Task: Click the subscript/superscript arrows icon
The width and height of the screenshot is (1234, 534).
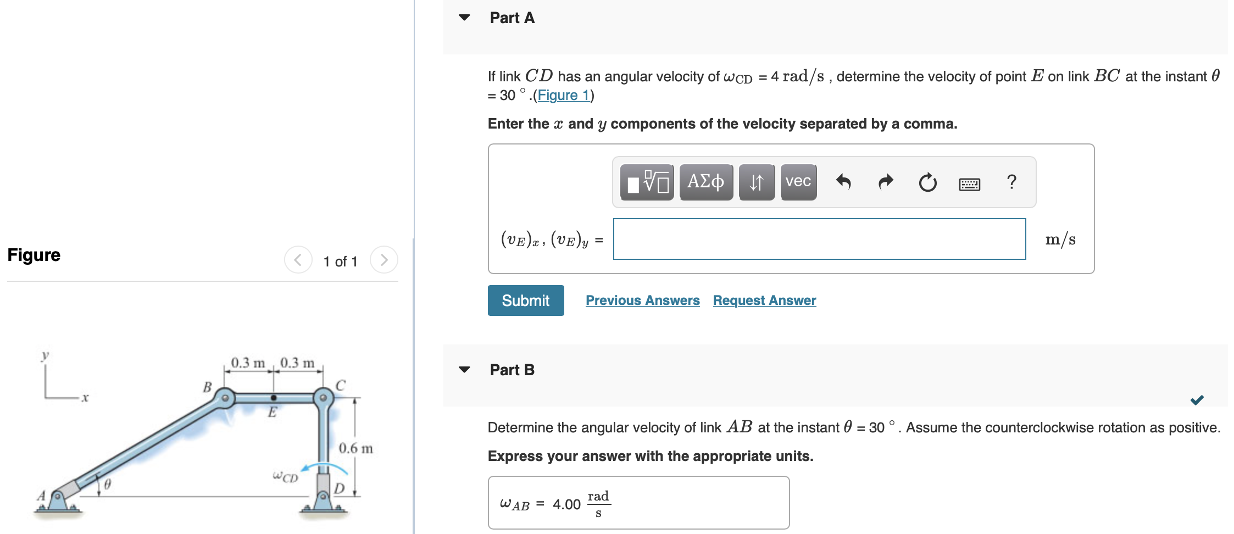Action: (756, 182)
